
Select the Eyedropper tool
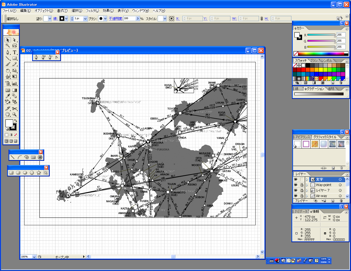[x=8, y=96]
